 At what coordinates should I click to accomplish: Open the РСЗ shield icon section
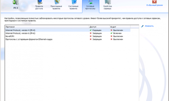point(16,5)
